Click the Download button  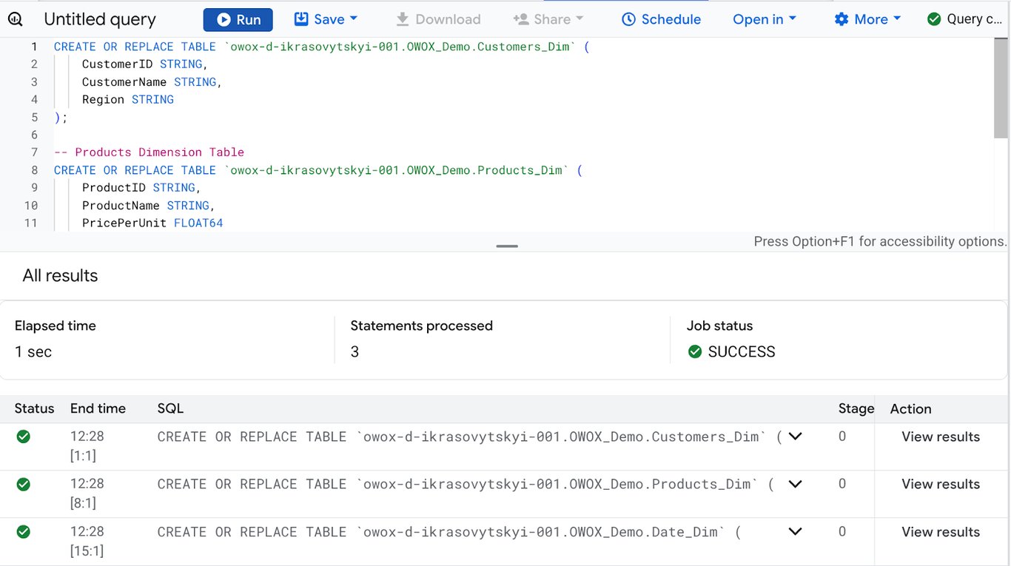(x=438, y=19)
